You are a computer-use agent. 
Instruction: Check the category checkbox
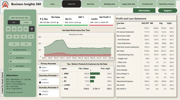[40, 91]
